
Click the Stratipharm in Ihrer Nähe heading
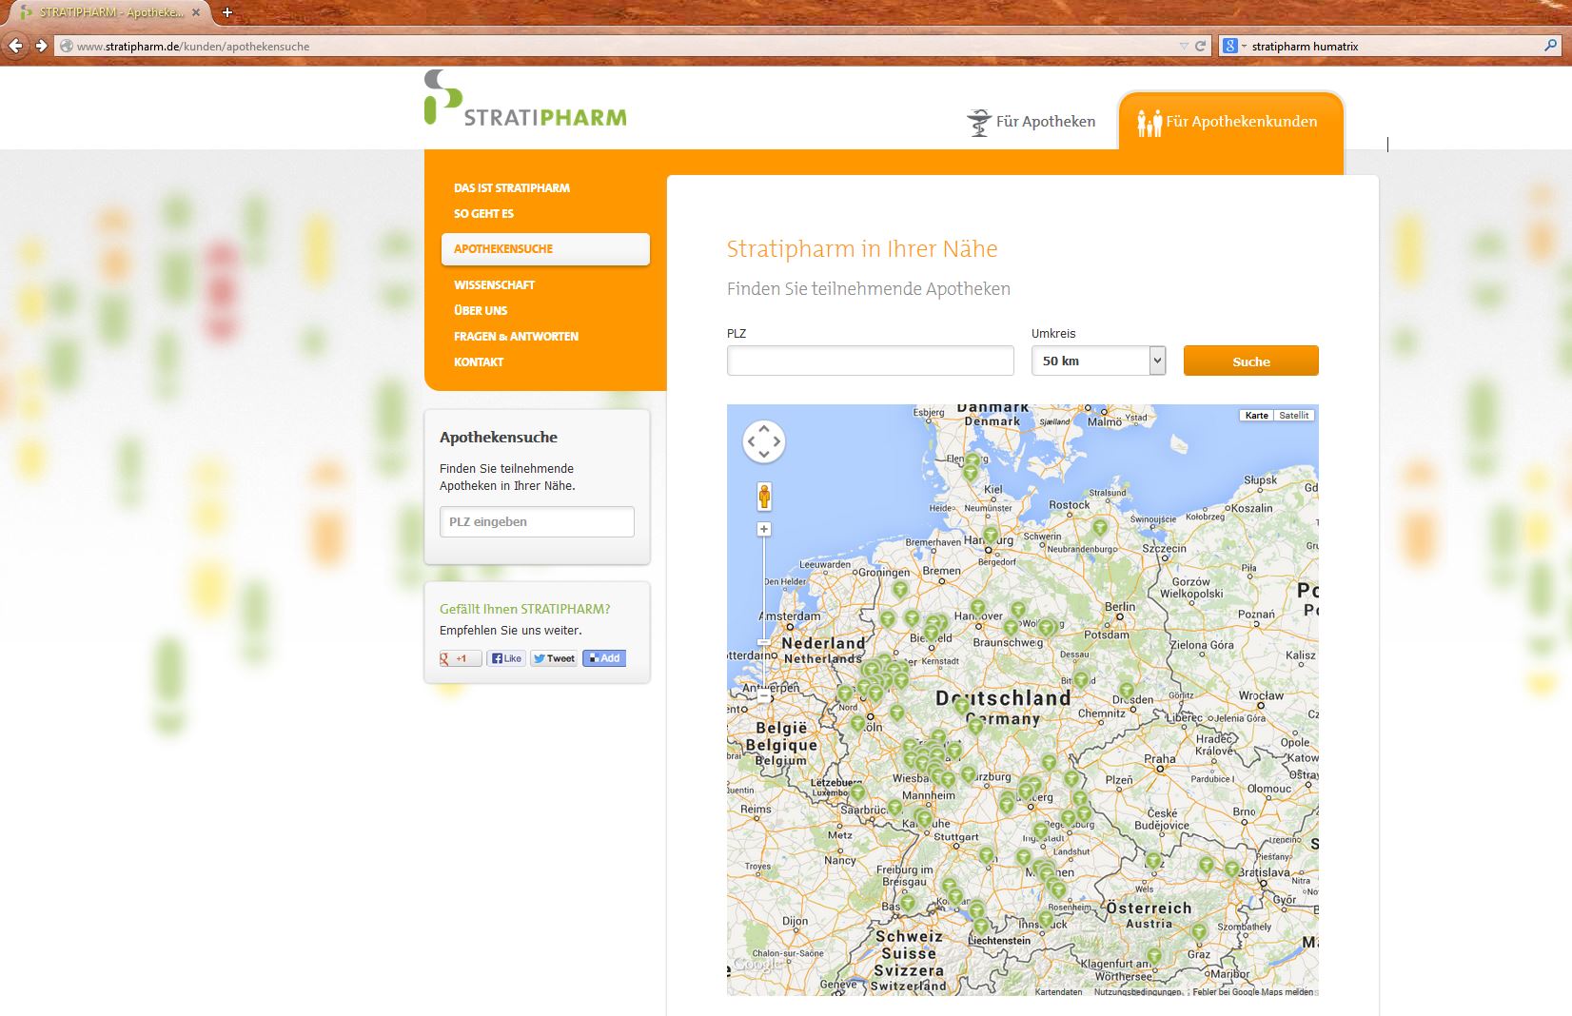862,249
